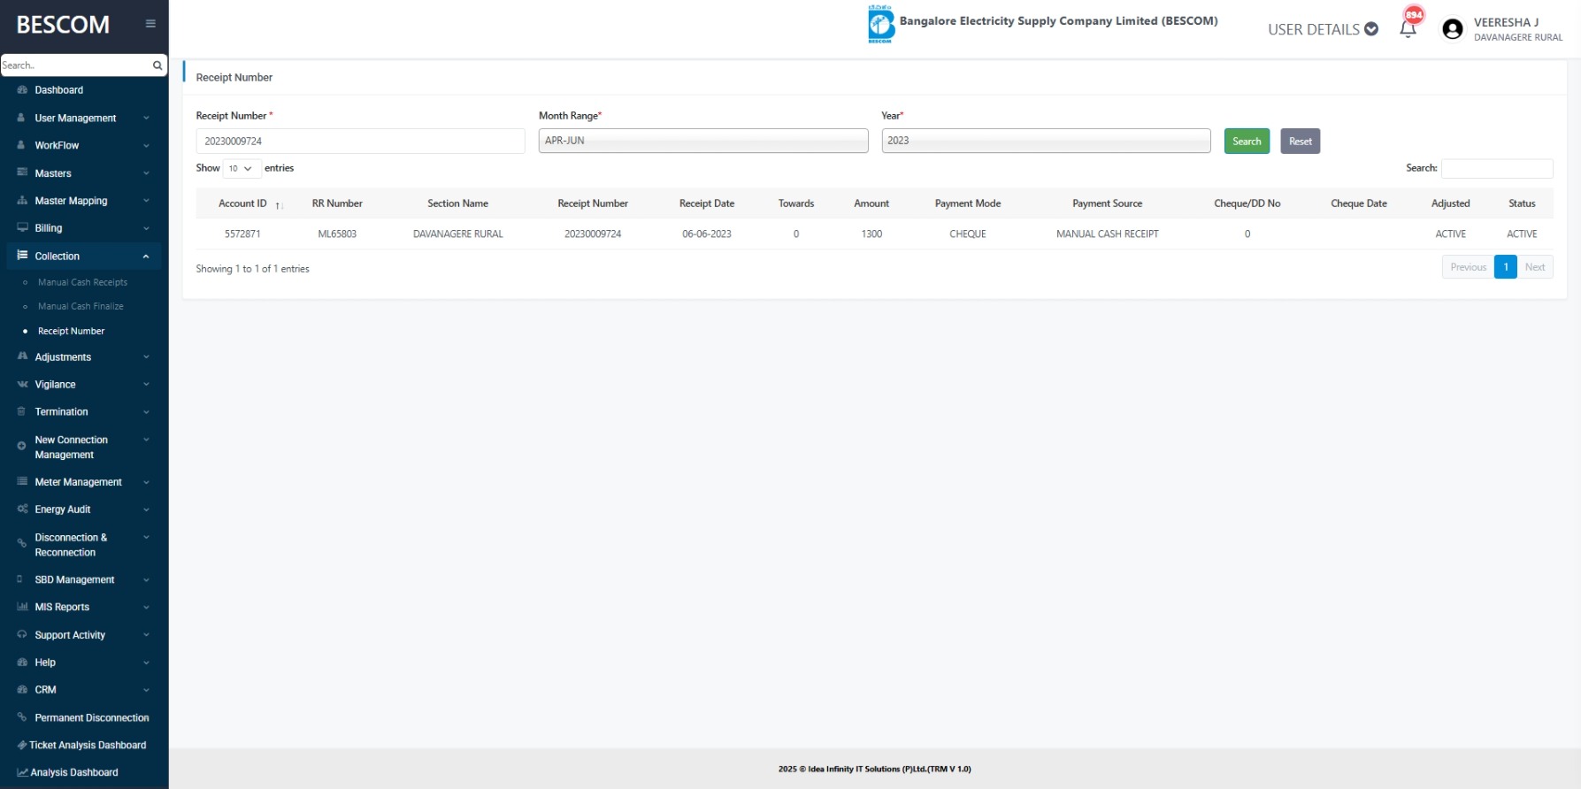Click the 5572871 Account ID cell

[242, 234]
